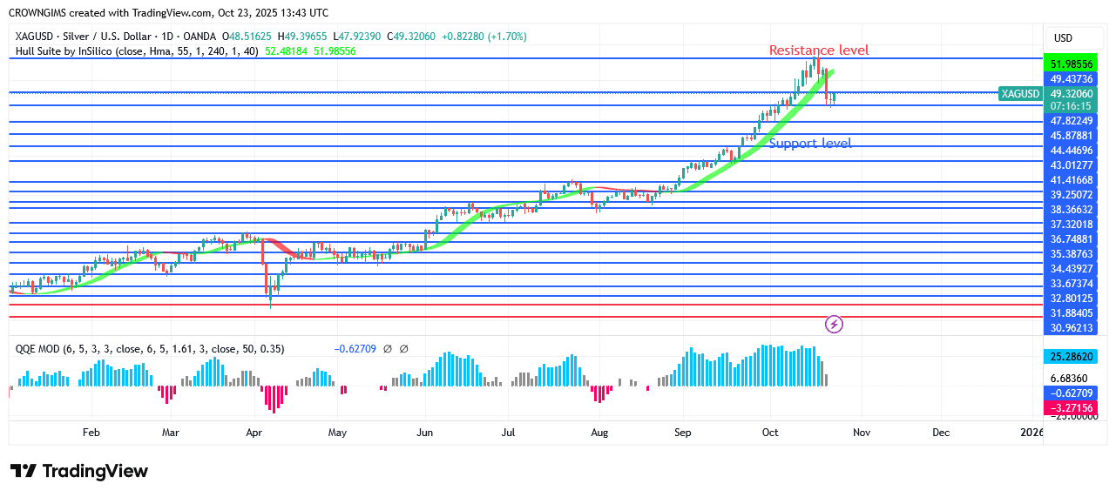This screenshot has height=497, width=1116.
Task: Click the 49.32060 current price label
Action: (1072, 93)
